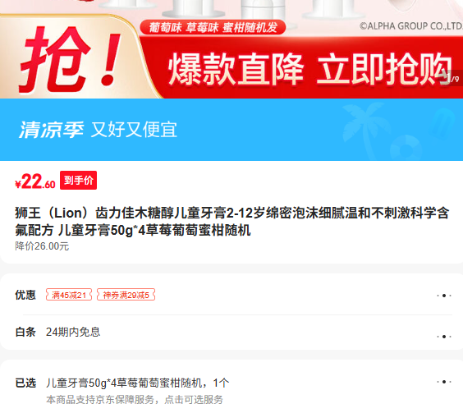Tap the ALPHA GROUP CO.,LTD copyright text
Viewport: 463px width, 413px height.
[x=411, y=26]
